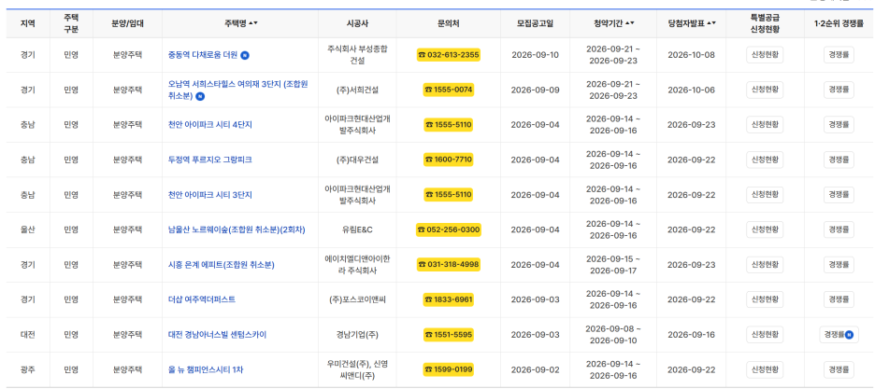
Task: Open 시흥 은계 에피트(조합원 취소분) link
Action: pos(221,264)
